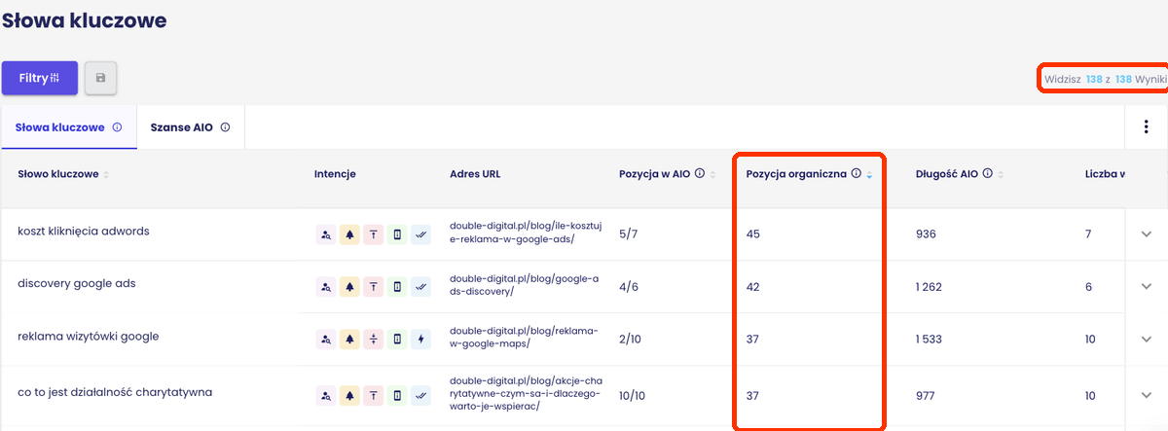Open URL about akcje-charytatywne
Viewport: 1168px width, 431px height.
point(526,393)
